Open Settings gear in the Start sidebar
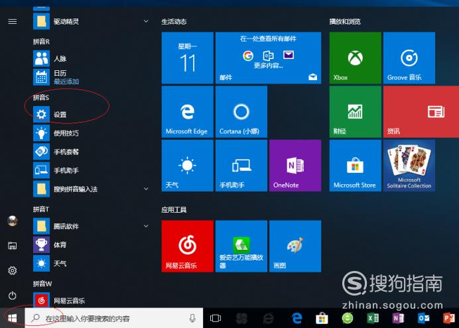The height and width of the screenshot is (328, 459). tap(13, 270)
